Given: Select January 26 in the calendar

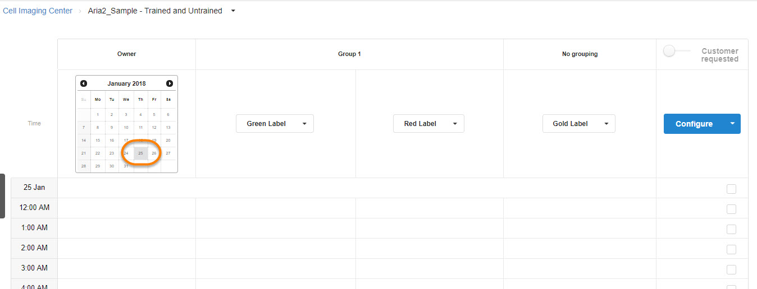Looking at the screenshot, I should [x=154, y=153].
